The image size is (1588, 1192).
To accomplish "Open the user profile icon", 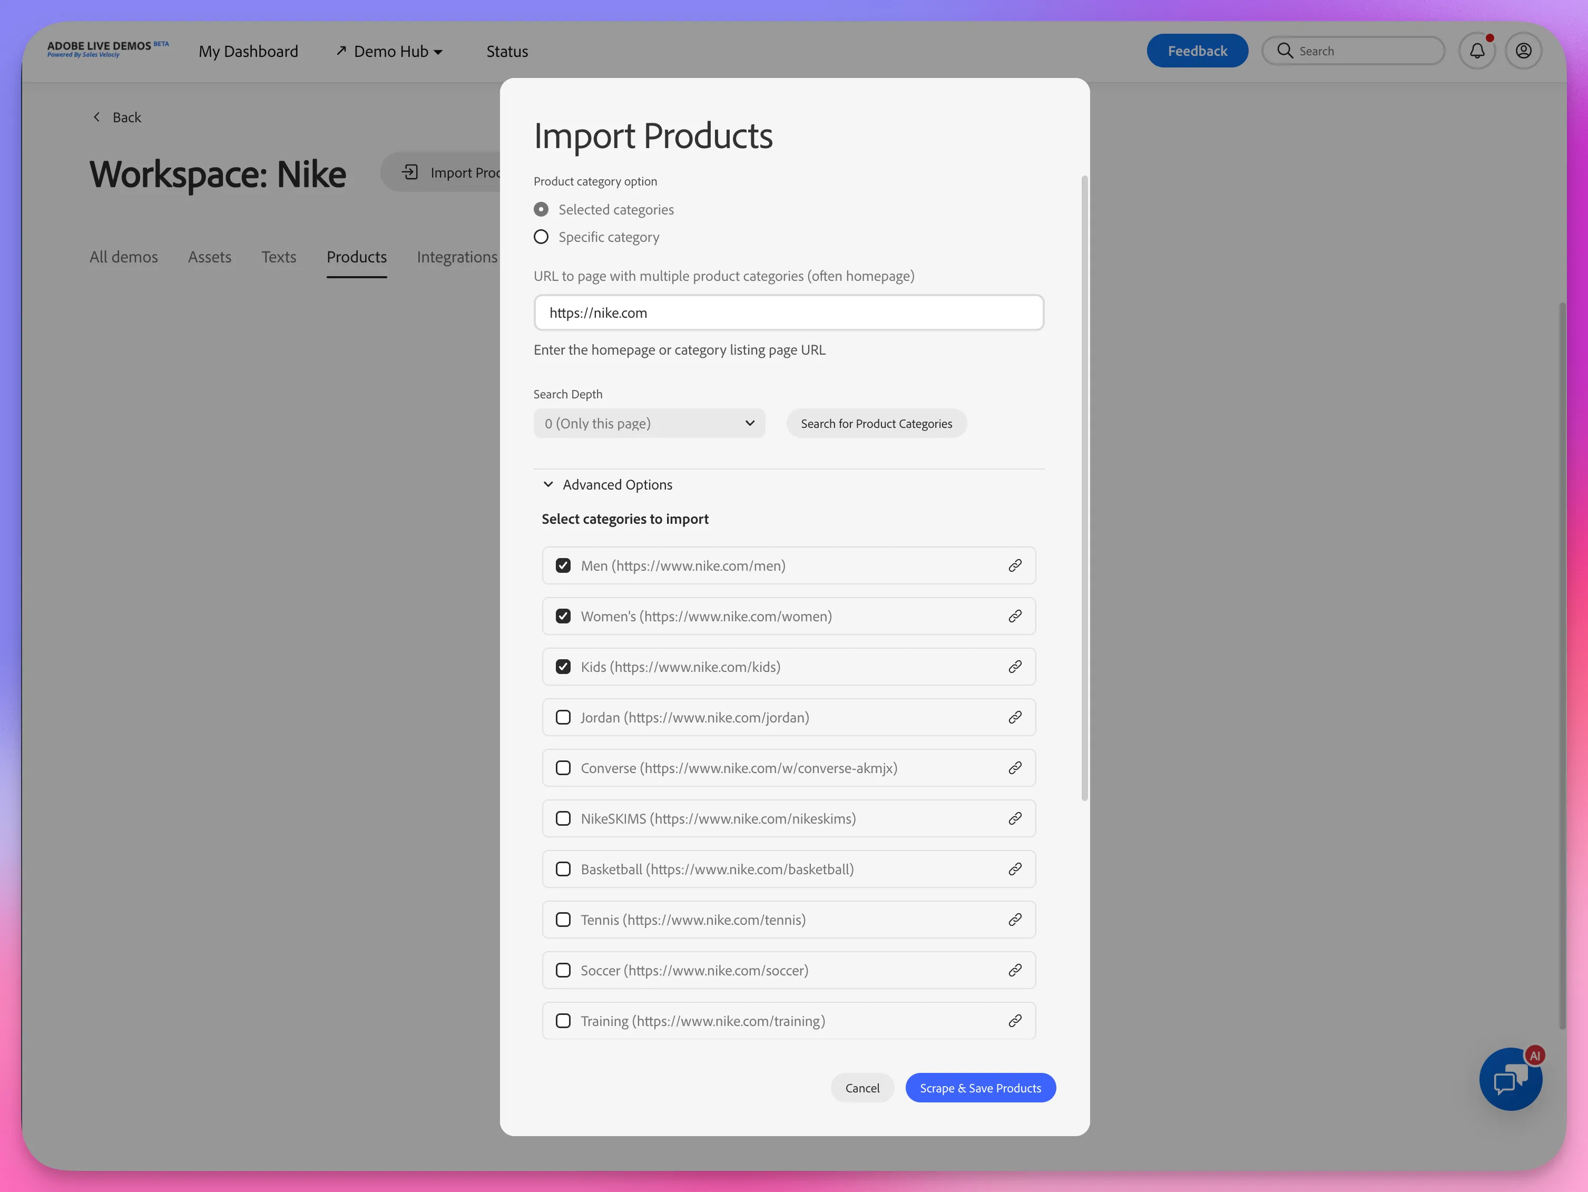I will 1523,51.
